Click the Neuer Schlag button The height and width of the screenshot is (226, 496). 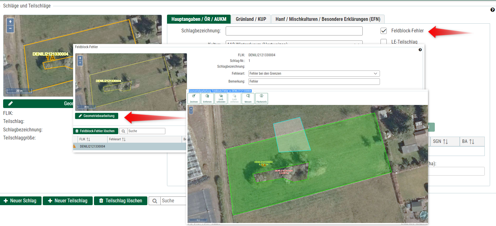coord(20,201)
